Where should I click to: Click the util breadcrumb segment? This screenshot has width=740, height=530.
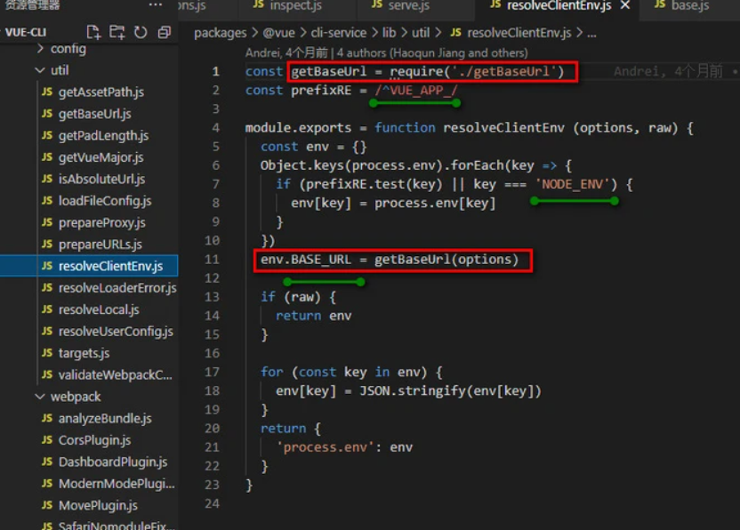(x=421, y=33)
